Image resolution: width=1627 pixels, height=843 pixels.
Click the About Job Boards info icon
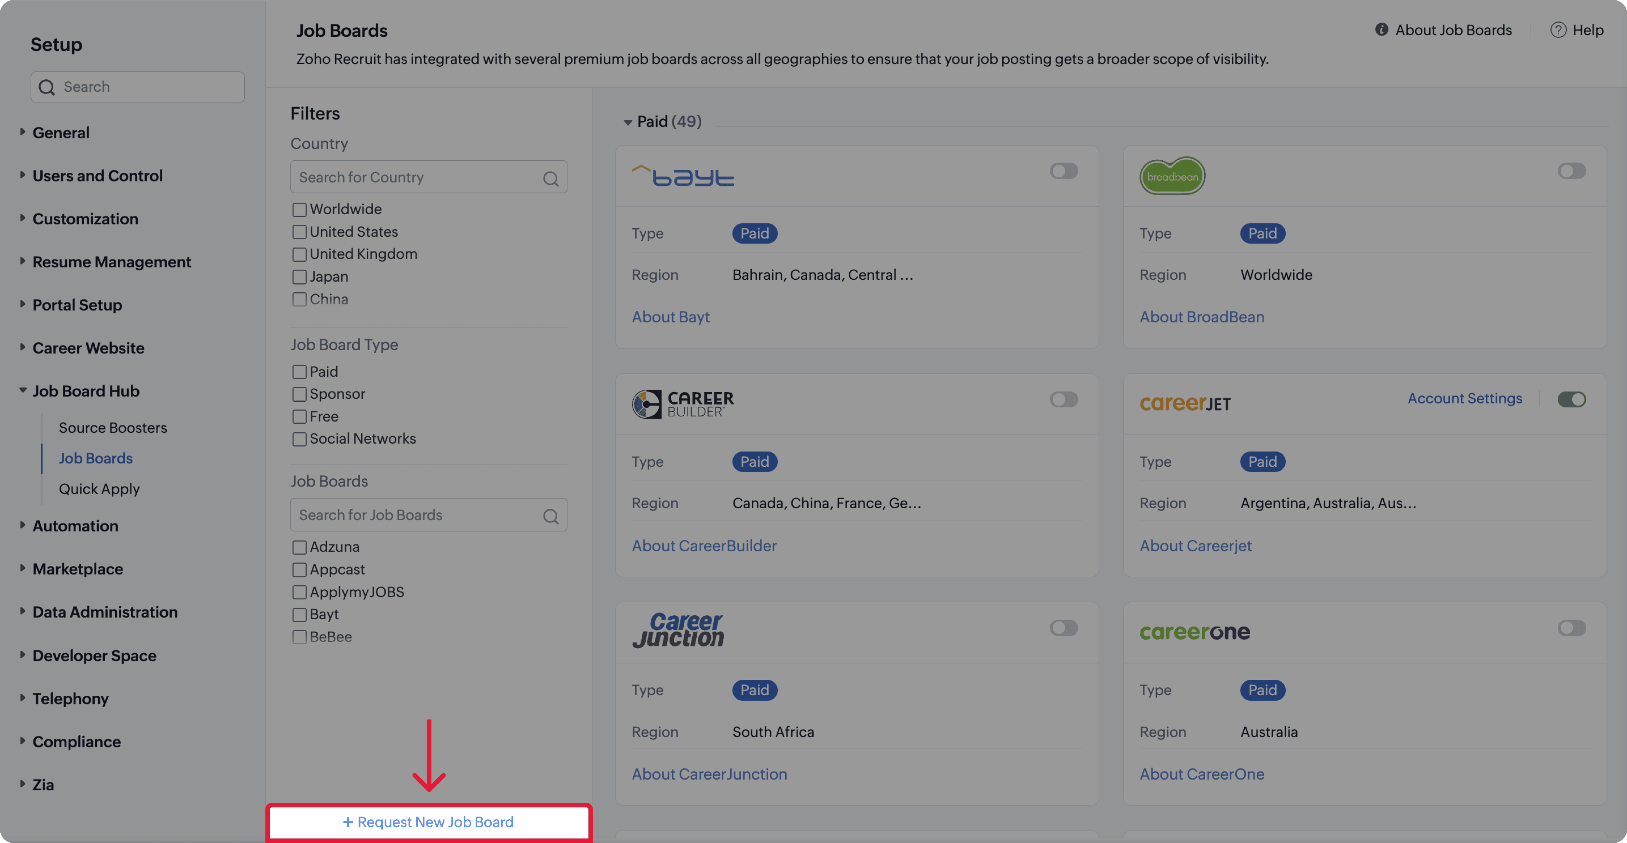(1381, 30)
